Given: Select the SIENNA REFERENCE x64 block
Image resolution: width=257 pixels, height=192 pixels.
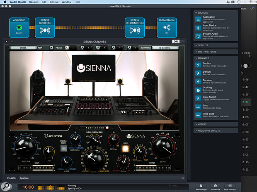Looking at the screenshot, I should [x=135, y=28].
